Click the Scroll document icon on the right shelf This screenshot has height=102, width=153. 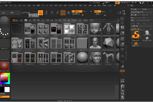[x=122, y=28]
